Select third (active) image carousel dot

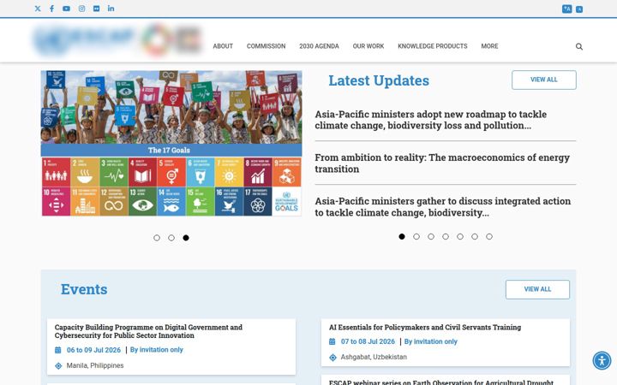(186, 238)
